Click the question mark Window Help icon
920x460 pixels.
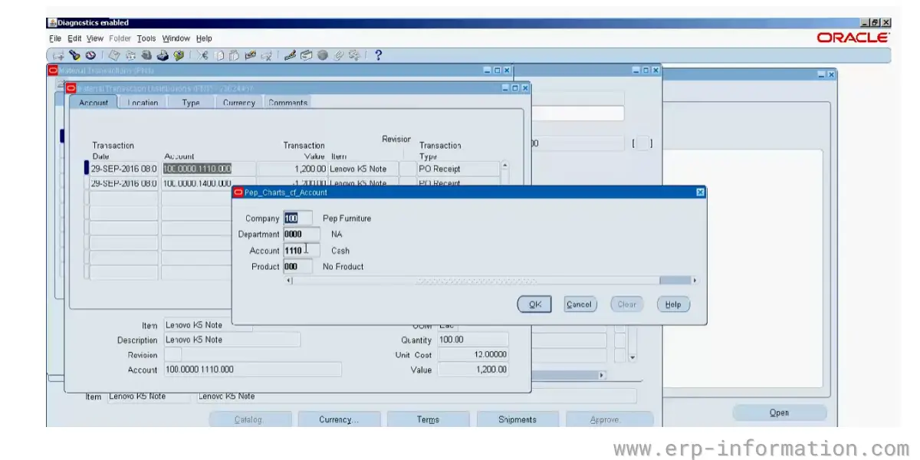point(378,55)
